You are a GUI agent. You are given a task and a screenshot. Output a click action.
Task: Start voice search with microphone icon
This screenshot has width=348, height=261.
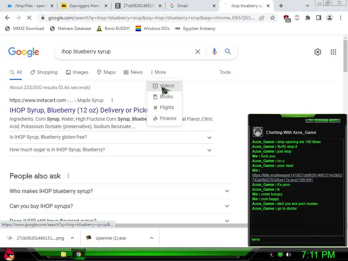214,52
